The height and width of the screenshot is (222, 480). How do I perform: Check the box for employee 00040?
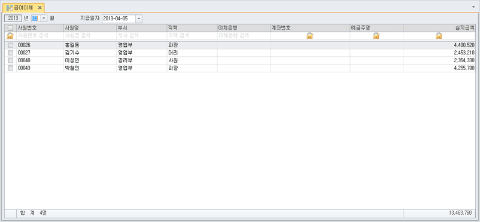pyautogui.click(x=10, y=60)
